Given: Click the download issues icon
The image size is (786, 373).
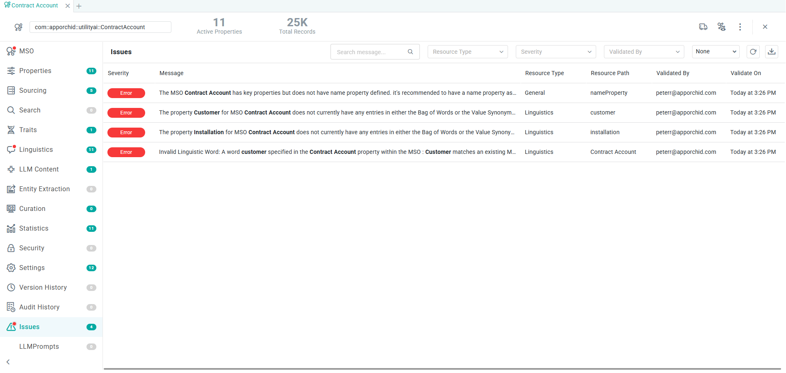Looking at the screenshot, I should click(x=771, y=52).
